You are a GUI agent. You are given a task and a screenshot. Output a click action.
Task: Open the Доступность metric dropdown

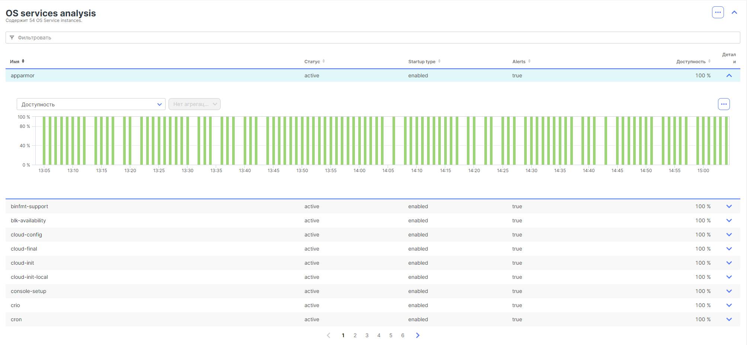click(91, 104)
